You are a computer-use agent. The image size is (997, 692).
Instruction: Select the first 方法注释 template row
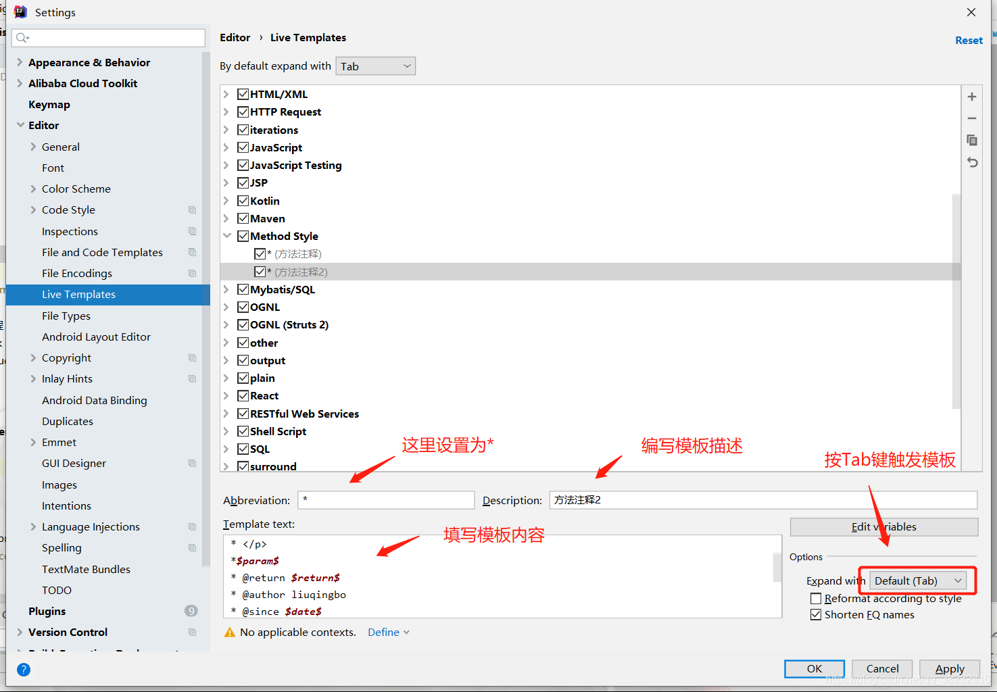pos(590,254)
